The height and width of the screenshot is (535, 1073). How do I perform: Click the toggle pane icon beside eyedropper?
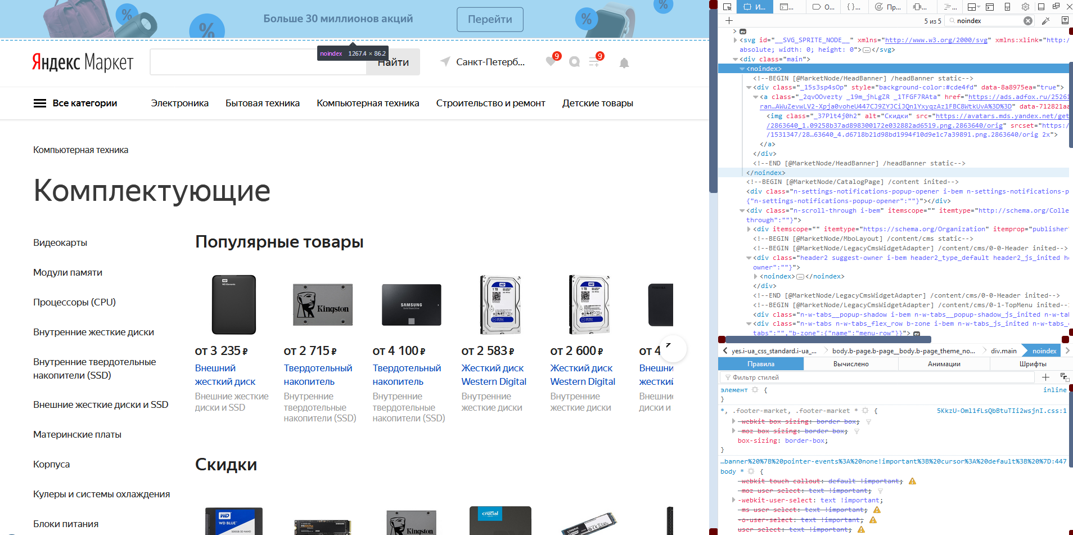(x=1065, y=21)
